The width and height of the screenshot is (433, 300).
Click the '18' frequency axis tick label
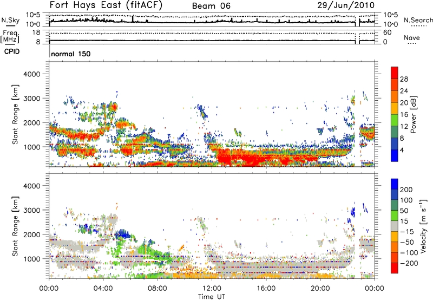[36, 32]
